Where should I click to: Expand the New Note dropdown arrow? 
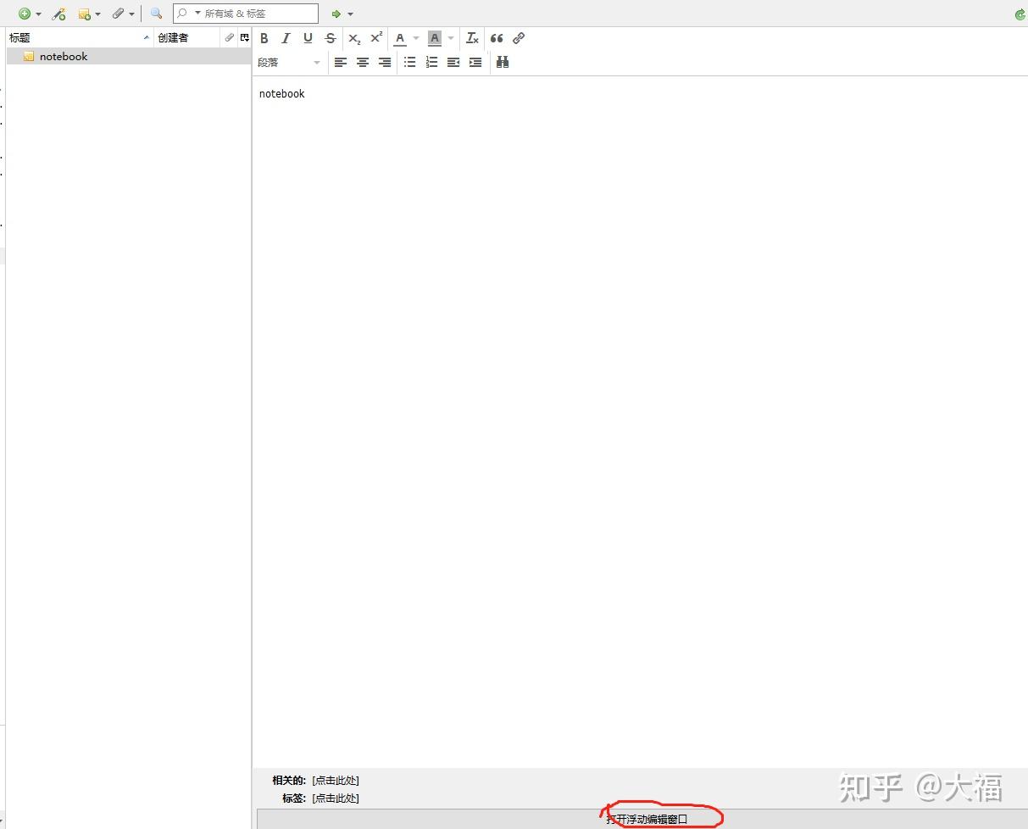pyautogui.click(x=97, y=14)
